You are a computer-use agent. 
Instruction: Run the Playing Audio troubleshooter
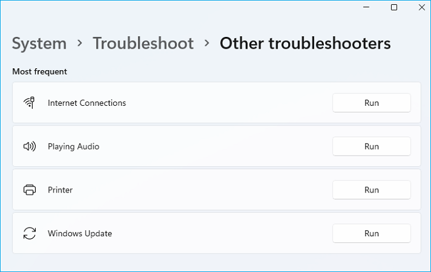pyautogui.click(x=371, y=146)
